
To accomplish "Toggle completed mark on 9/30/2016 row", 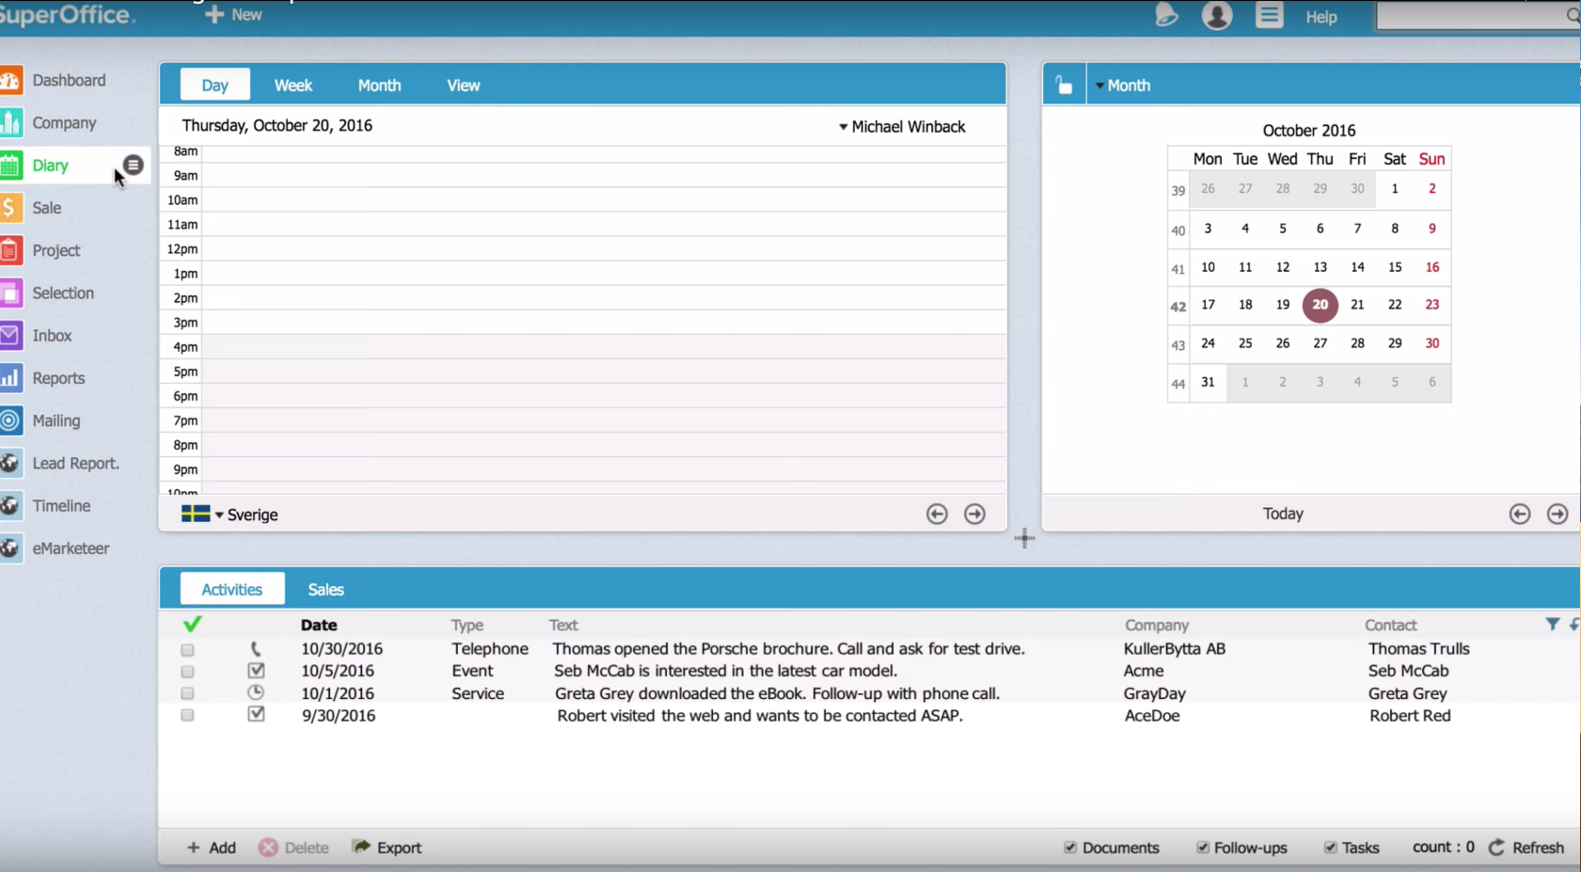I will coord(256,714).
